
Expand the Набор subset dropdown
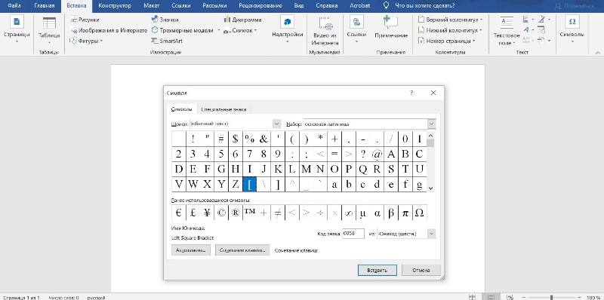point(431,124)
